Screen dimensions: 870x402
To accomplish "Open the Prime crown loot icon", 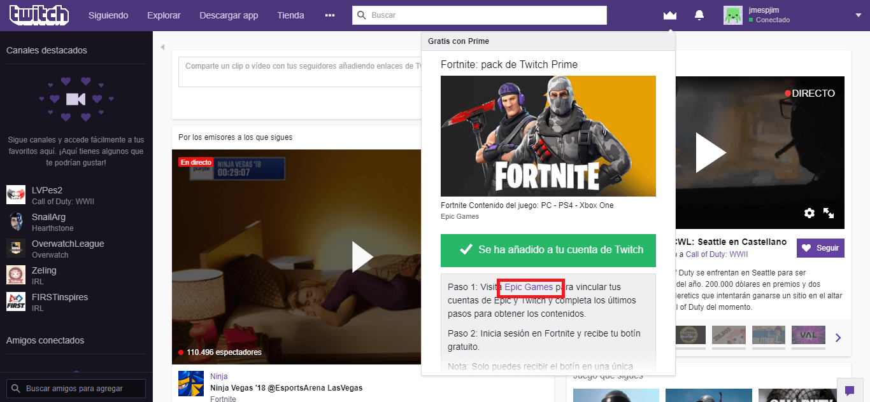I will (669, 15).
